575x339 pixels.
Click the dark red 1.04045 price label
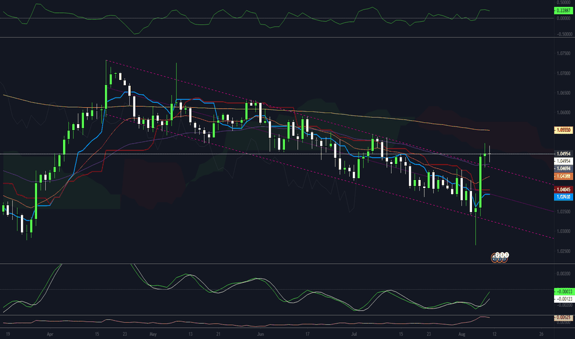click(x=563, y=189)
